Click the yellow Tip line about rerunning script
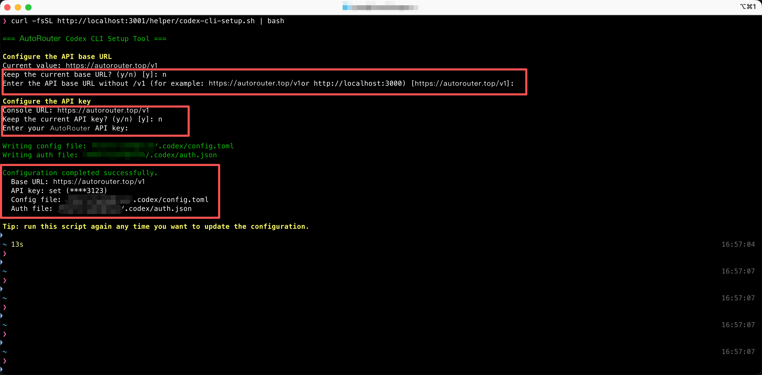762x375 pixels. 156,226
